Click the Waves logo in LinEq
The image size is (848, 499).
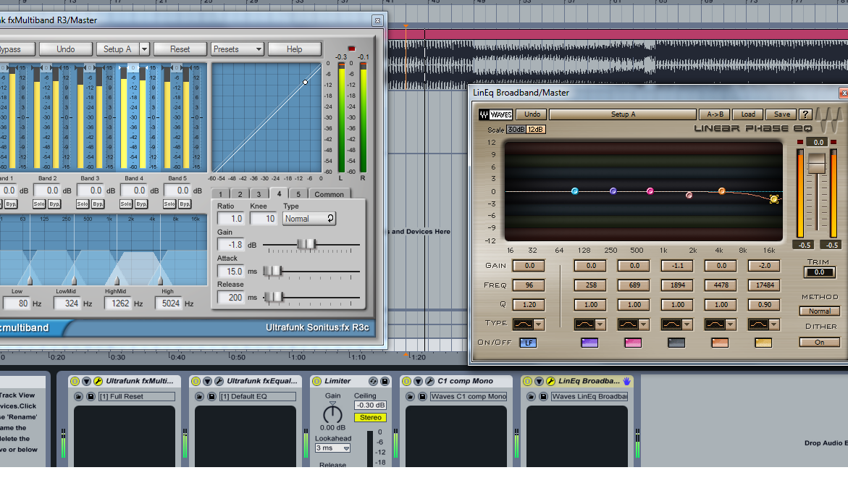pyautogui.click(x=495, y=114)
